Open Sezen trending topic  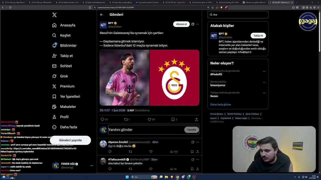(x=214, y=96)
